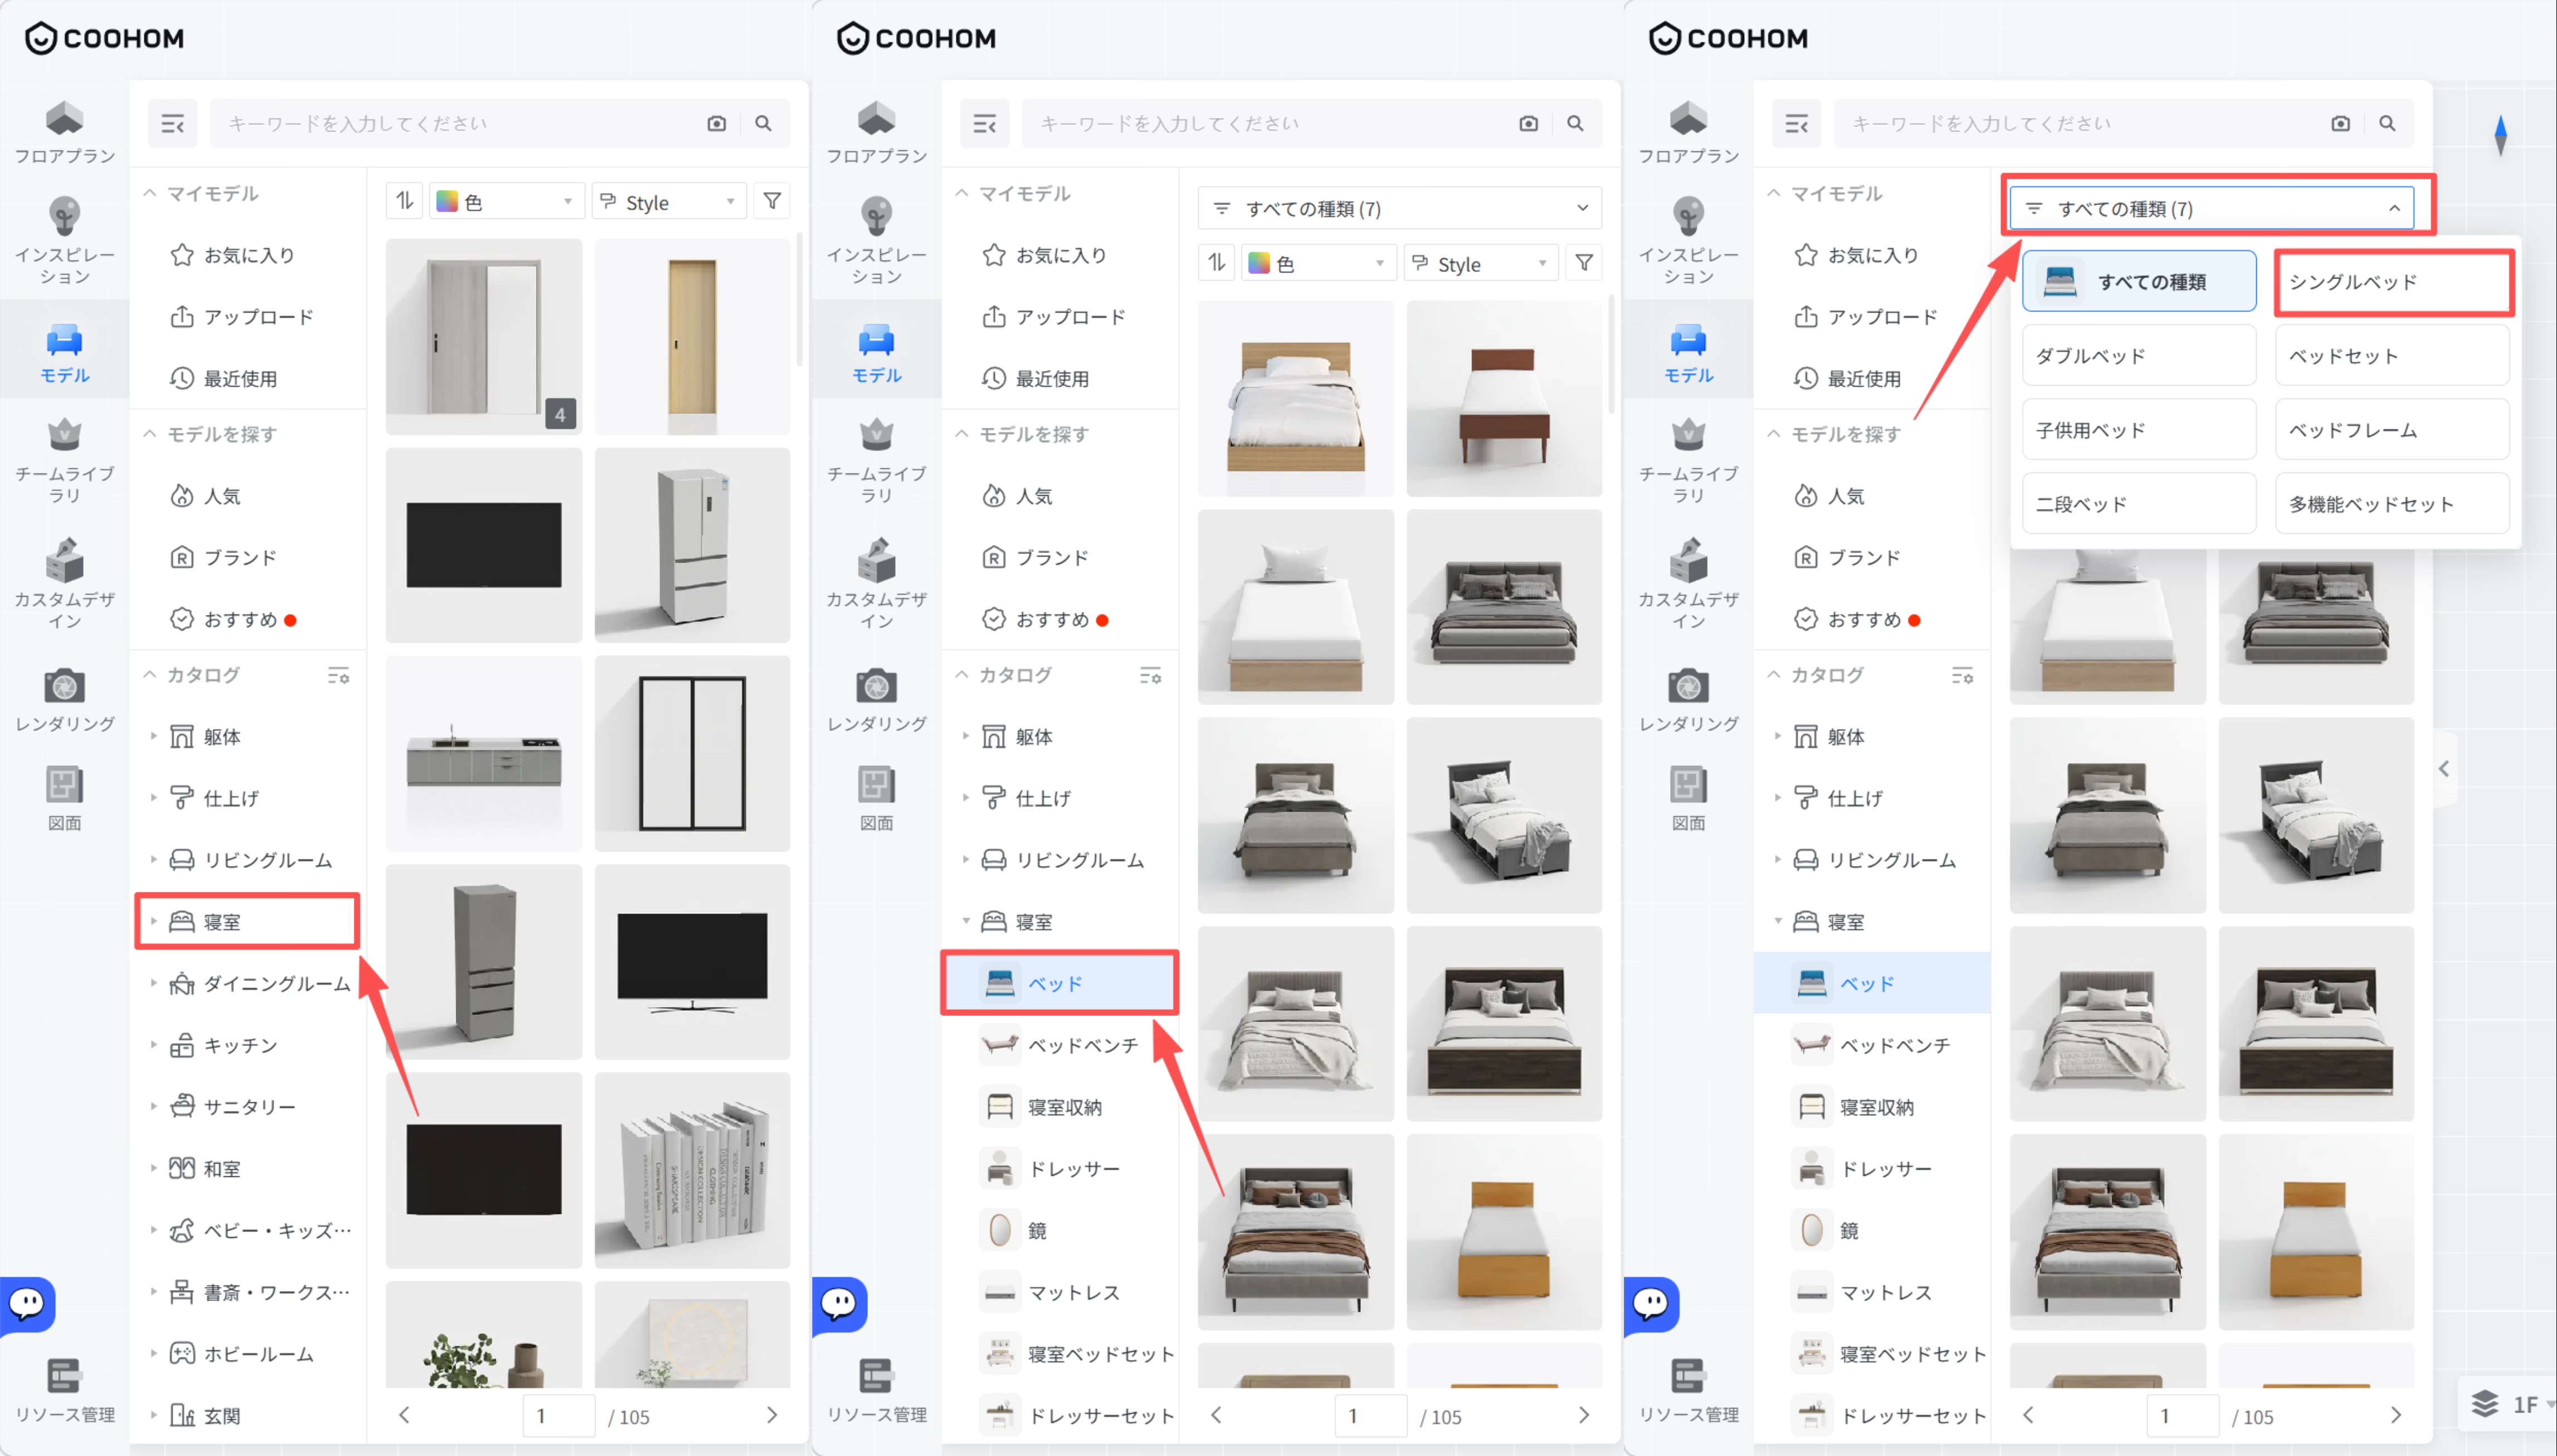Open すべての種類 (7) dropdown in middle panel

click(1400, 208)
